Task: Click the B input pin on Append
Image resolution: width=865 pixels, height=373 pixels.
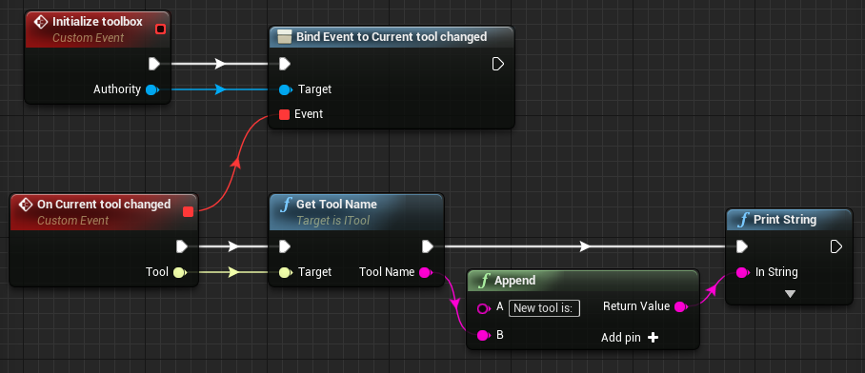Action: (x=483, y=336)
